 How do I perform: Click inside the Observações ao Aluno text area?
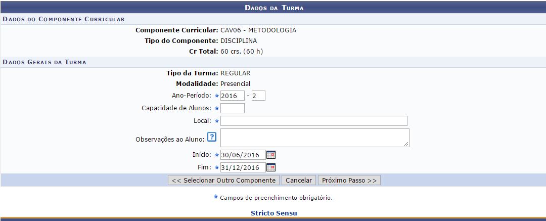click(x=313, y=138)
